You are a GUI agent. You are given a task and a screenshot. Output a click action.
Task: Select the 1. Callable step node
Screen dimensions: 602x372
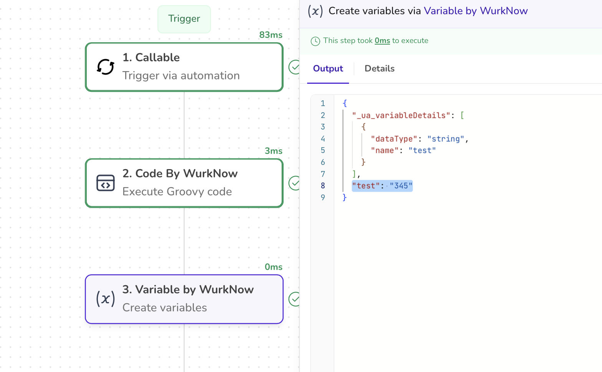tap(184, 67)
